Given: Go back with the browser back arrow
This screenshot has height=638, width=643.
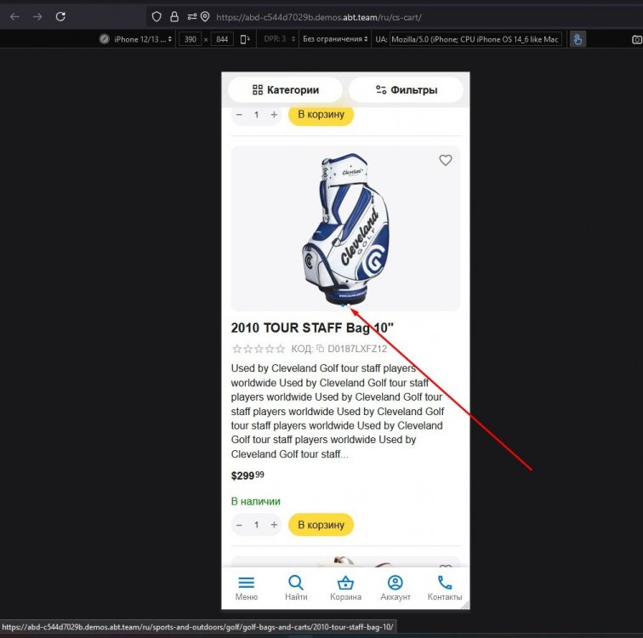Looking at the screenshot, I should coord(14,17).
